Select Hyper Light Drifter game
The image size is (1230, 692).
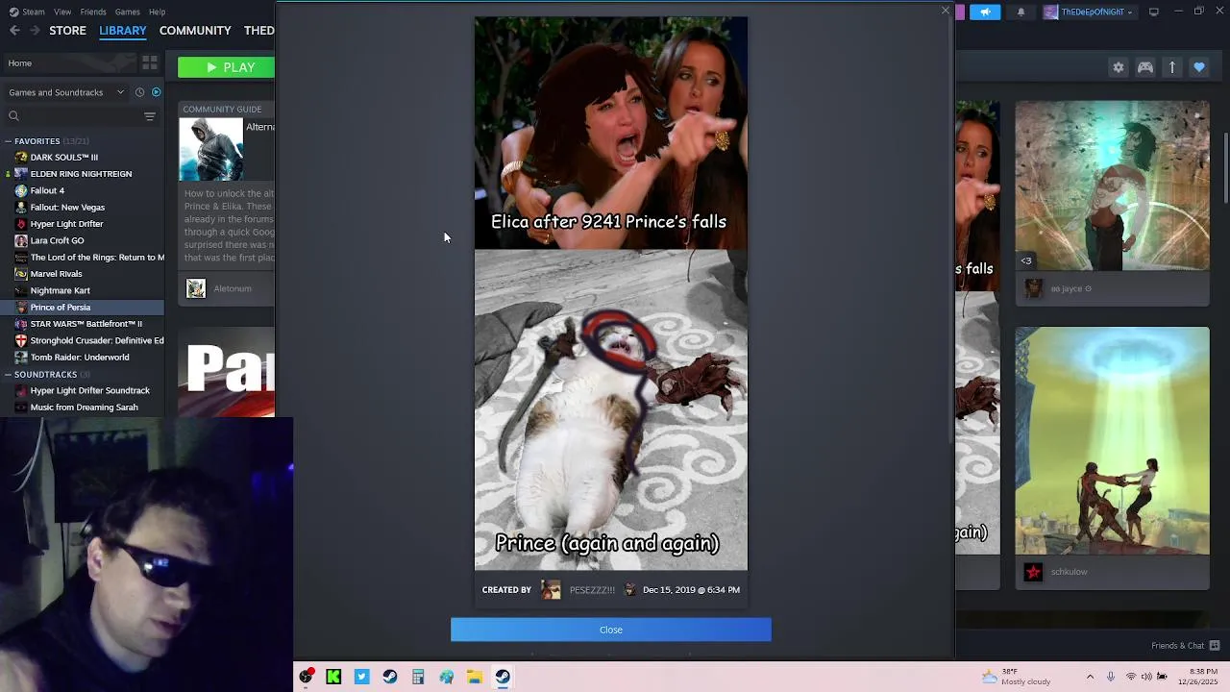(66, 224)
